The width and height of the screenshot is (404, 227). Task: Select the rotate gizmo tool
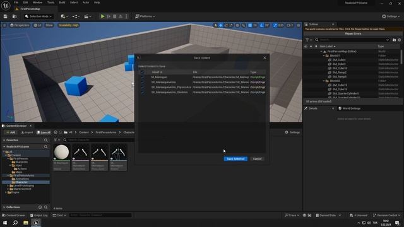tap(226, 25)
